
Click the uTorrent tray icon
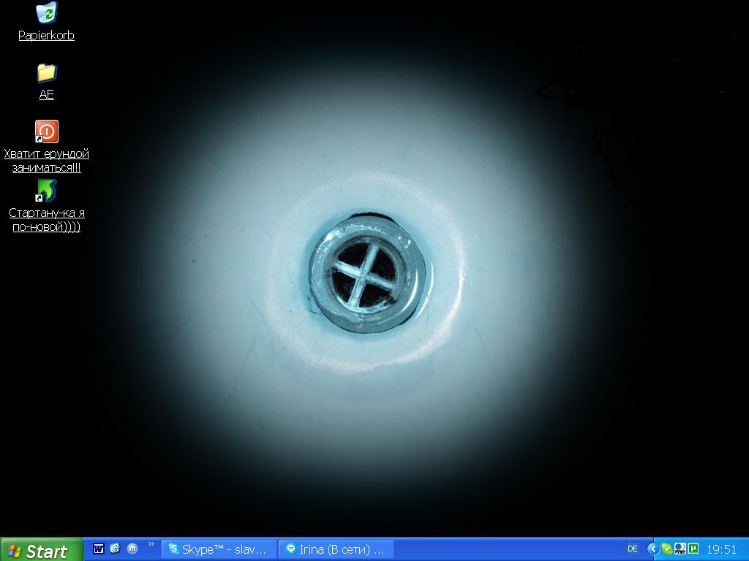click(693, 549)
